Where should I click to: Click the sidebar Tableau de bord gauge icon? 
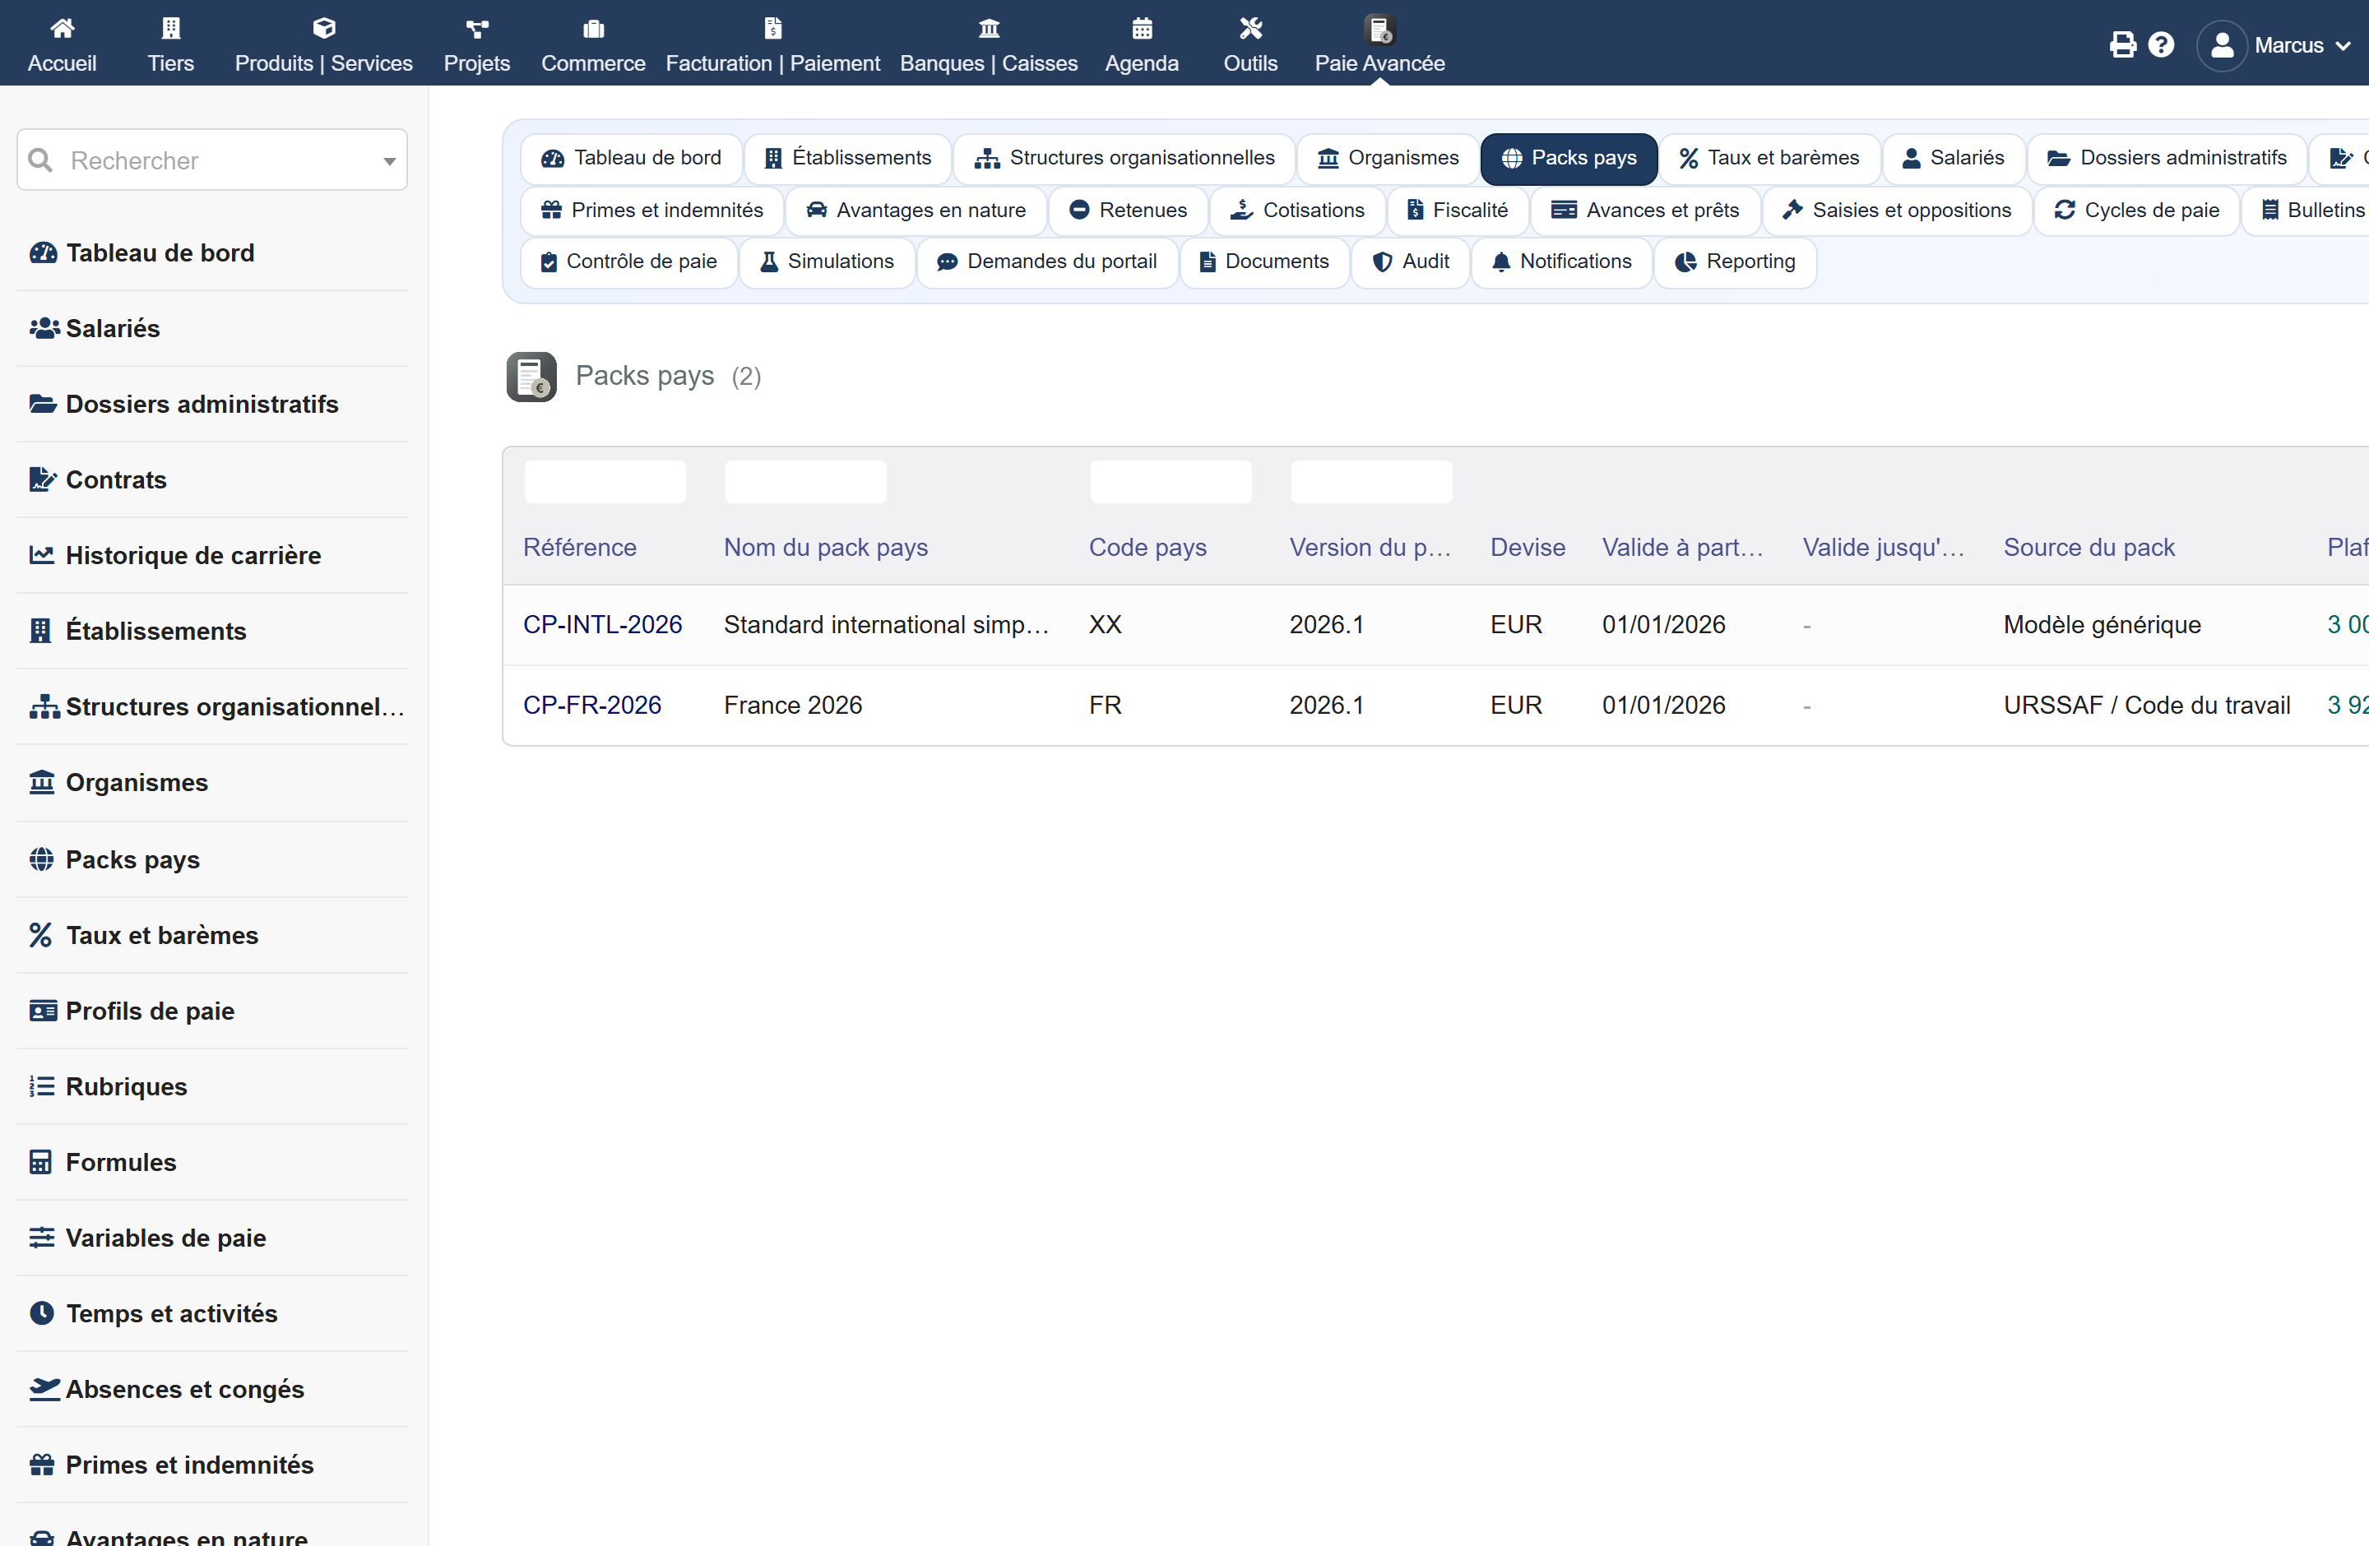tap(43, 252)
